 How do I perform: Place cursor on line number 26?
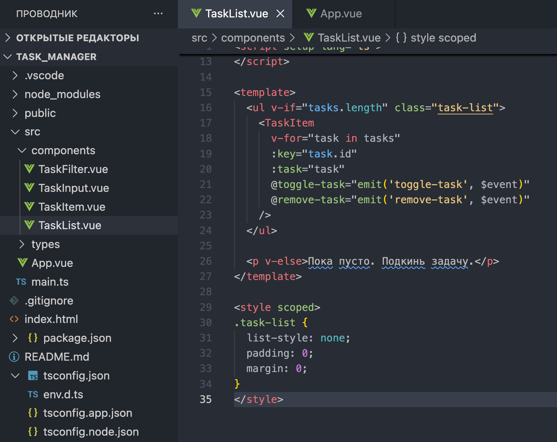click(x=206, y=261)
